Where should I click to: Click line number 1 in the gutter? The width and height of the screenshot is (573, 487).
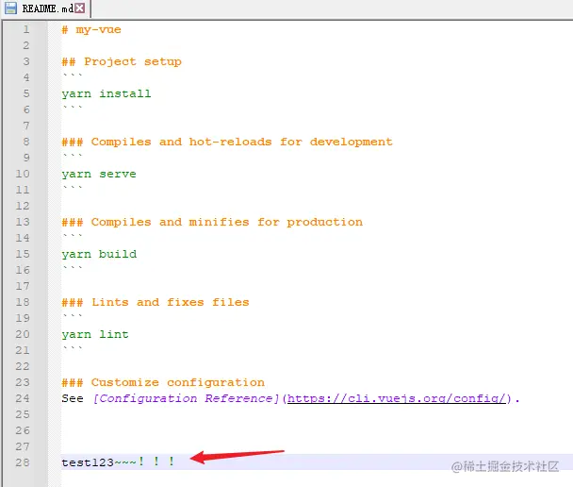click(x=26, y=29)
